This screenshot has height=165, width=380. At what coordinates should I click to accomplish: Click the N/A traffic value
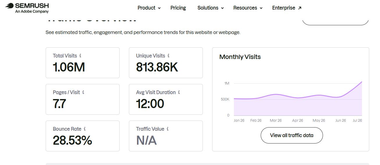(x=146, y=140)
